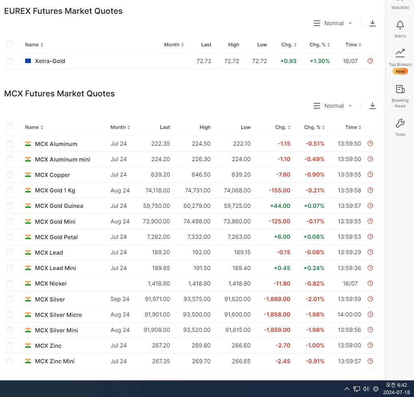Open Breaking News icon in sidebar
Screen dimensions: 414x397
400,89
